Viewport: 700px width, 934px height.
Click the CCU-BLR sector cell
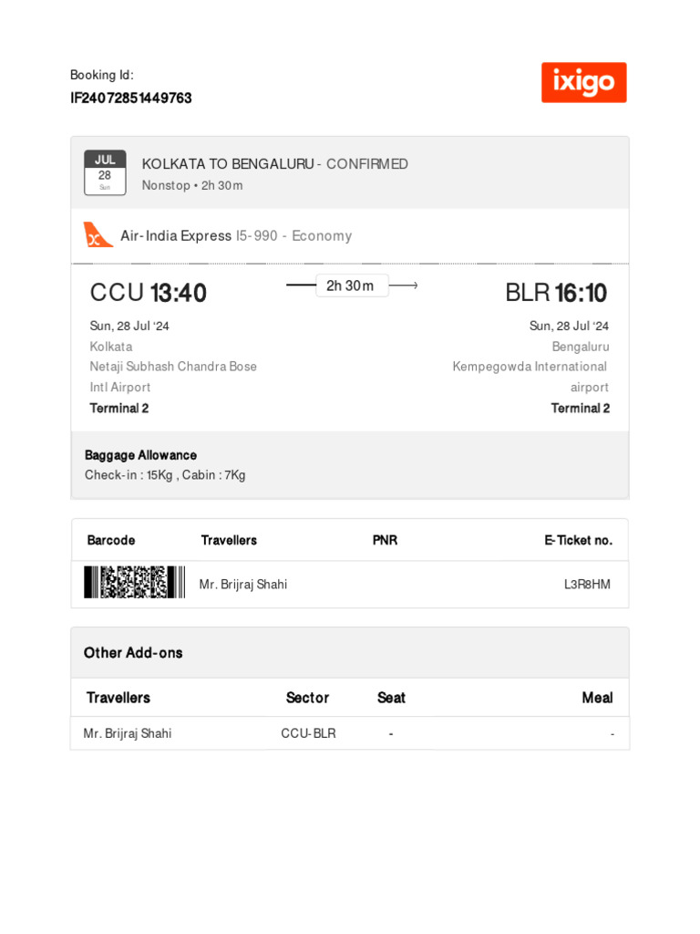coord(308,733)
